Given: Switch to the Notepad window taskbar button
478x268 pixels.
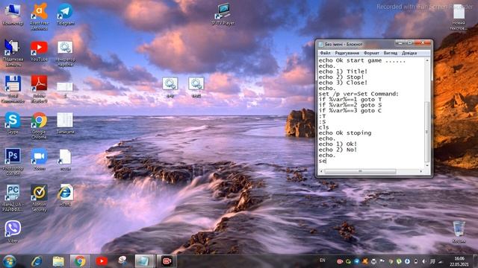Looking at the screenshot, I should point(144,261).
